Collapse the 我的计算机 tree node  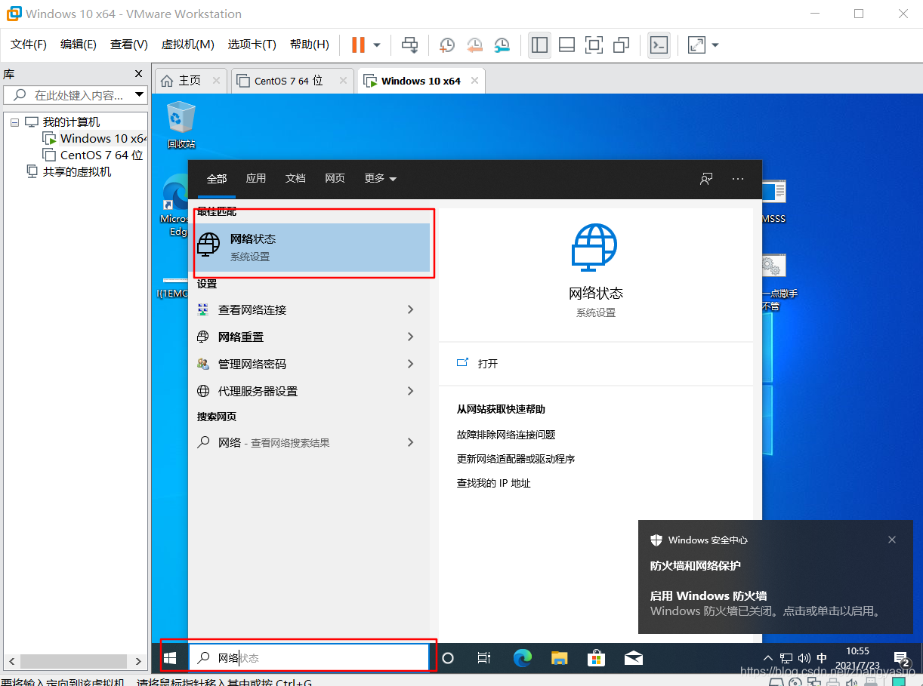pos(14,122)
